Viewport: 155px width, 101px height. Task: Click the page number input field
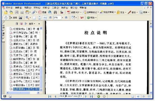point(71,96)
